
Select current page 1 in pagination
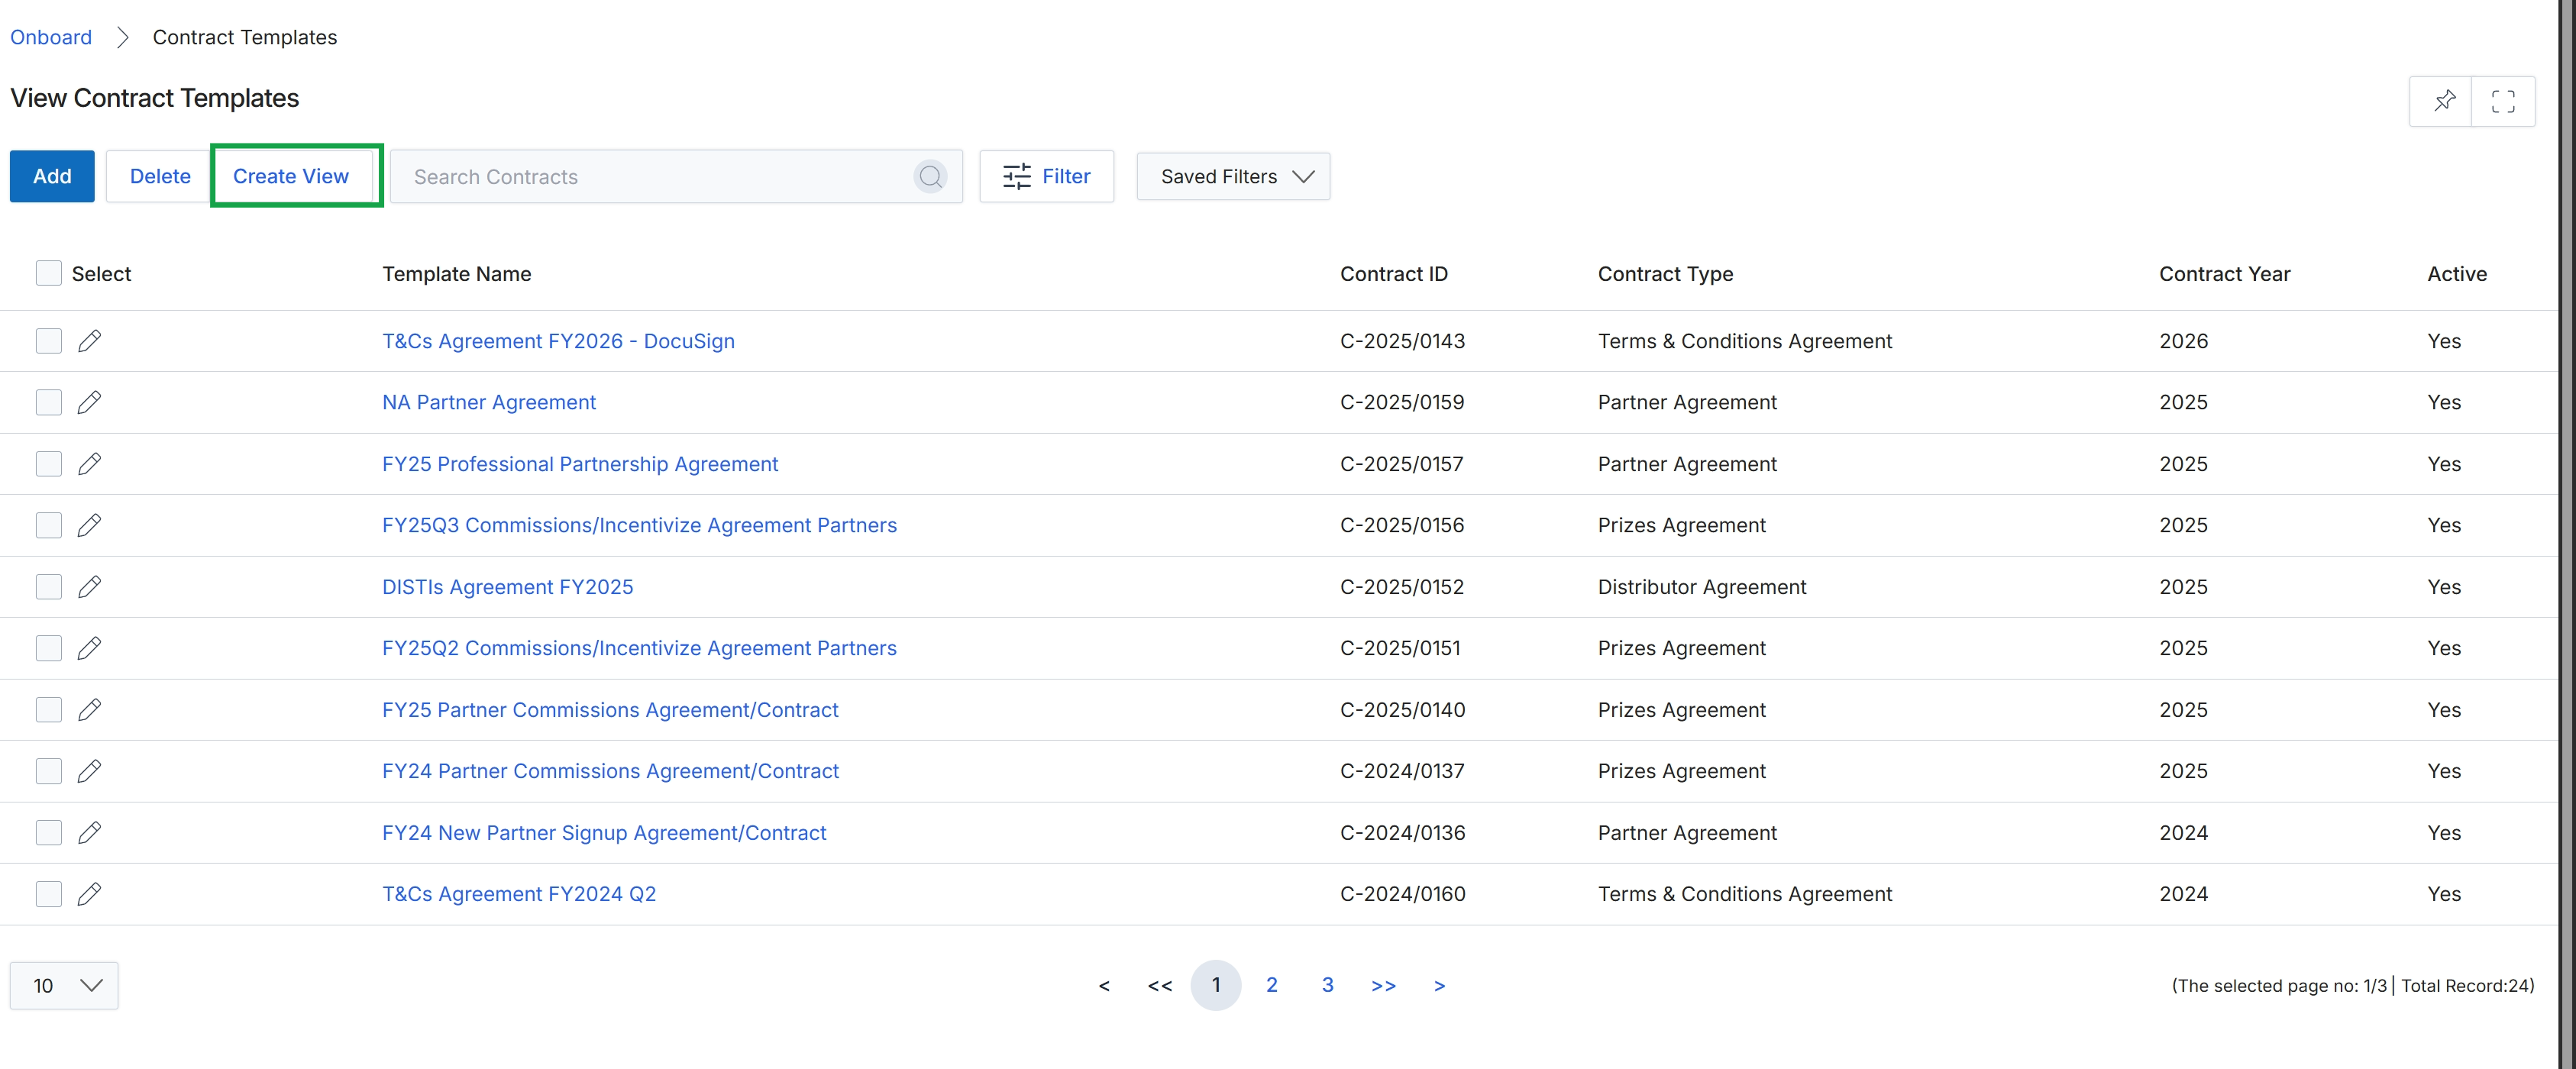[x=1216, y=985]
